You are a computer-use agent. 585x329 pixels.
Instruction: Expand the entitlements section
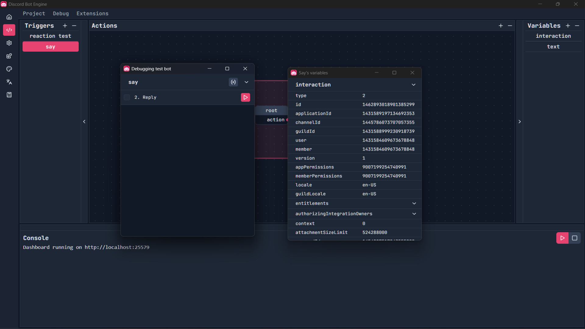[414, 203]
